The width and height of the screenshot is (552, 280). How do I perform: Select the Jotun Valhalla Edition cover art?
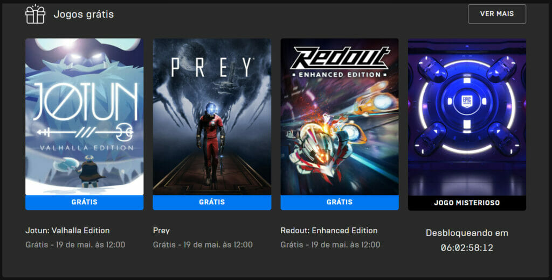tap(85, 117)
